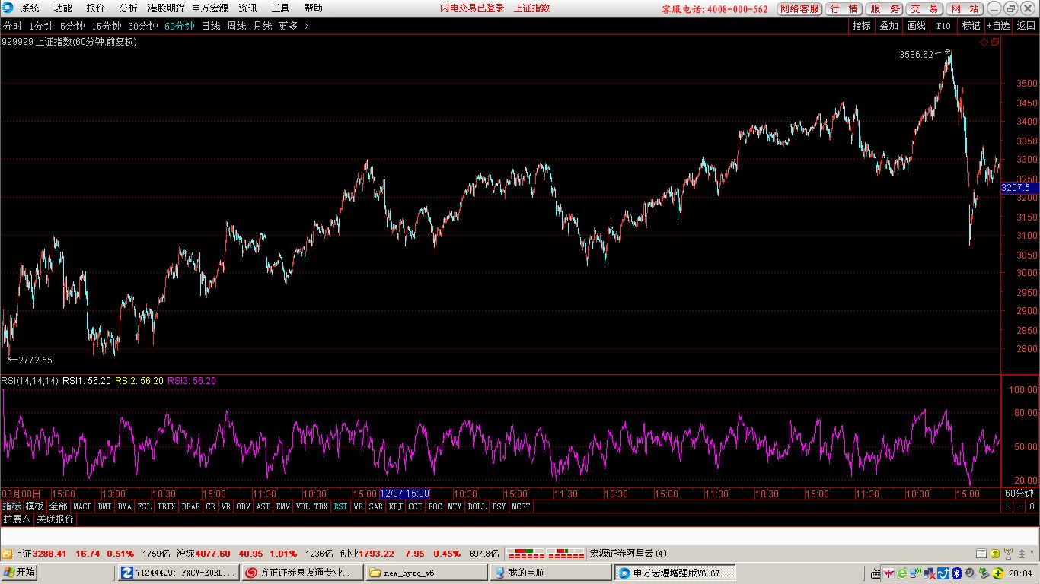Click the green plus tray icon

click(x=997, y=573)
